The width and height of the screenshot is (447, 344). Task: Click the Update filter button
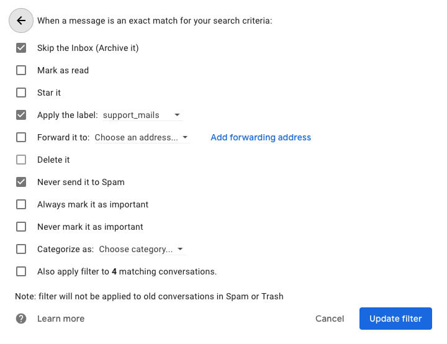(395, 319)
